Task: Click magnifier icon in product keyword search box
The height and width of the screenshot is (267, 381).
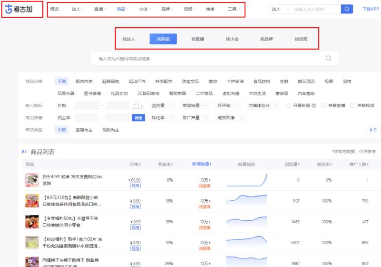Action: tap(328, 58)
